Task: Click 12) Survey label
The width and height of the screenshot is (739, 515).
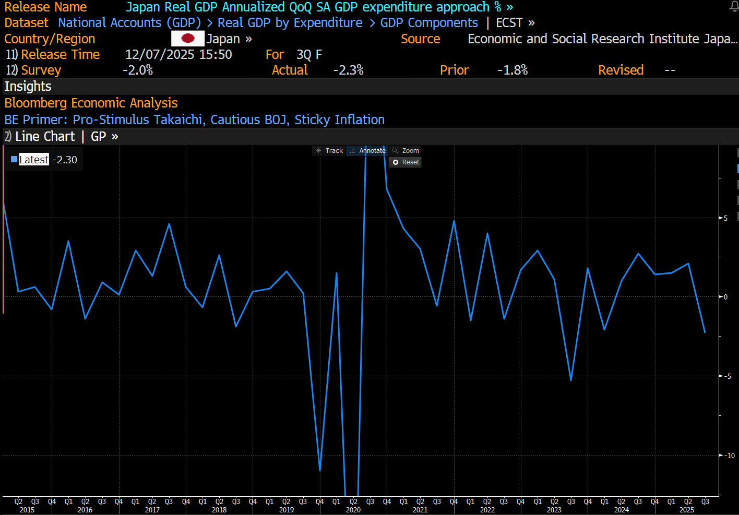Action: (33, 70)
